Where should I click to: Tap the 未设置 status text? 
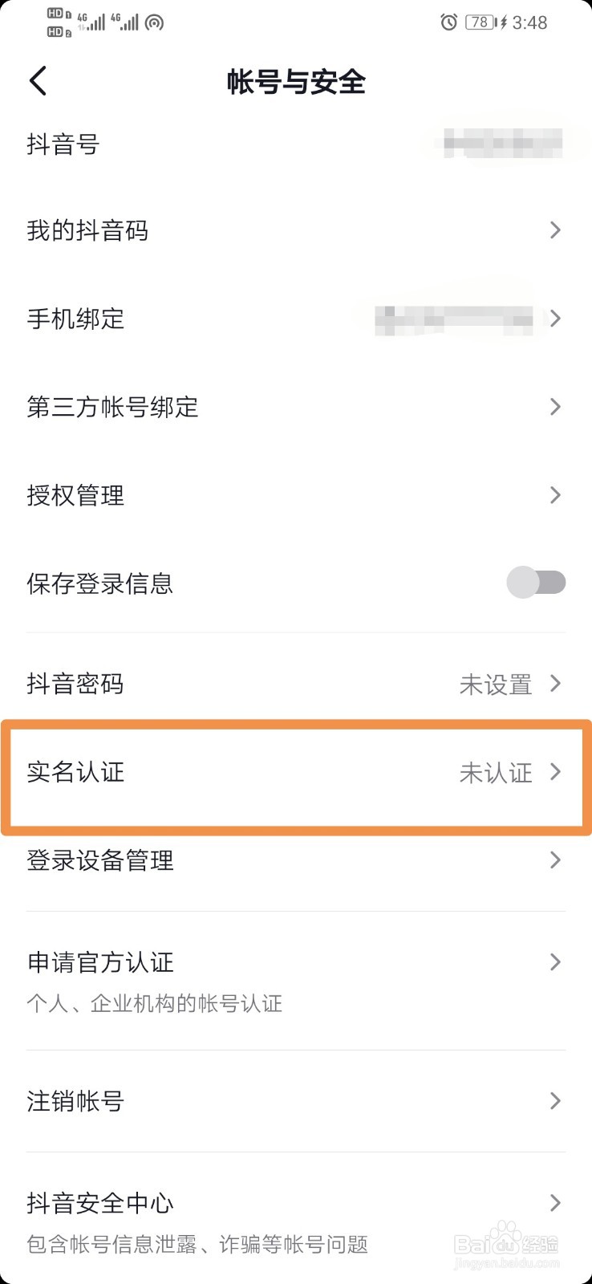click(496, 685)
